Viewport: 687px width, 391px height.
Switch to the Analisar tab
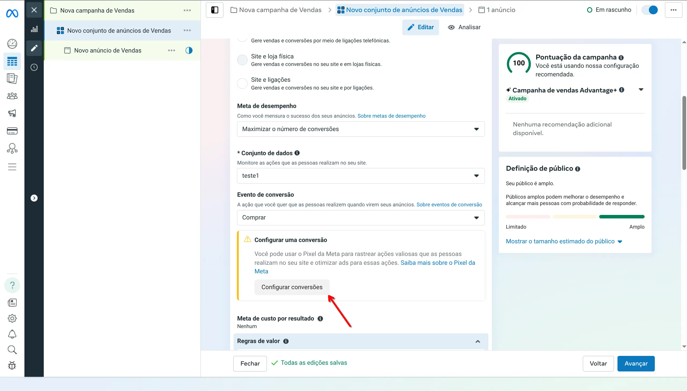464,27
